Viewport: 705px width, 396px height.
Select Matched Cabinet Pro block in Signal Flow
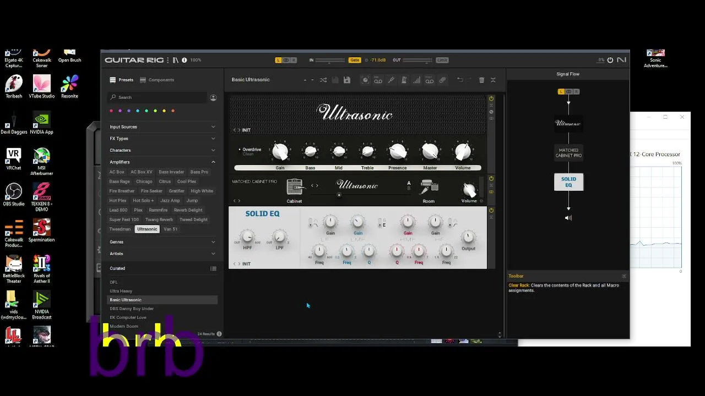tap(568, 153)
